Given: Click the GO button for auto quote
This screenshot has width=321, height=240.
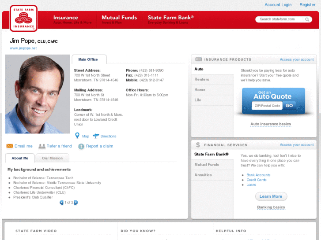Looking at the screenshot, I should [289, 106].
